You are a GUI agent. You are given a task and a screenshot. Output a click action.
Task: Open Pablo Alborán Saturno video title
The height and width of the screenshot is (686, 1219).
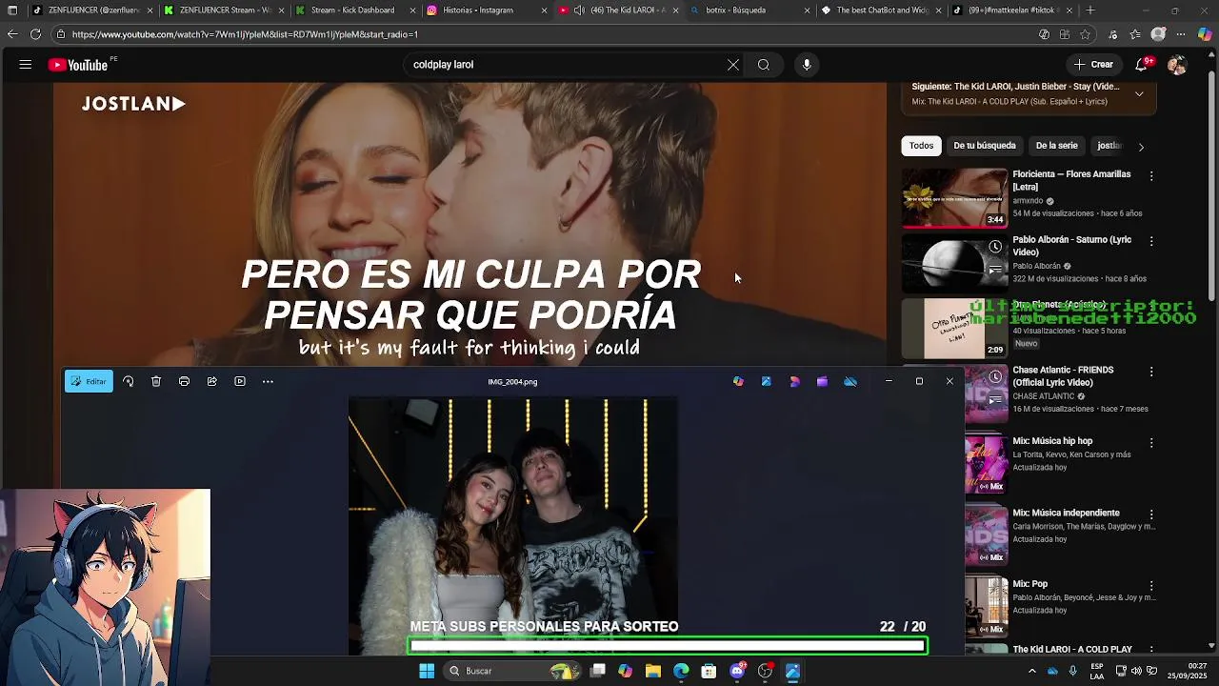point(1071,246)
